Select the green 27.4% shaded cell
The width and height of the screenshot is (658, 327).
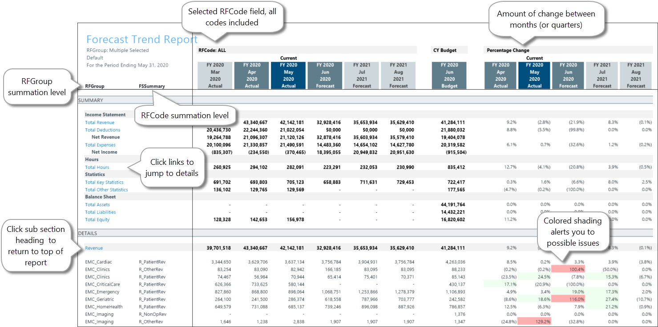pos(602,299)
